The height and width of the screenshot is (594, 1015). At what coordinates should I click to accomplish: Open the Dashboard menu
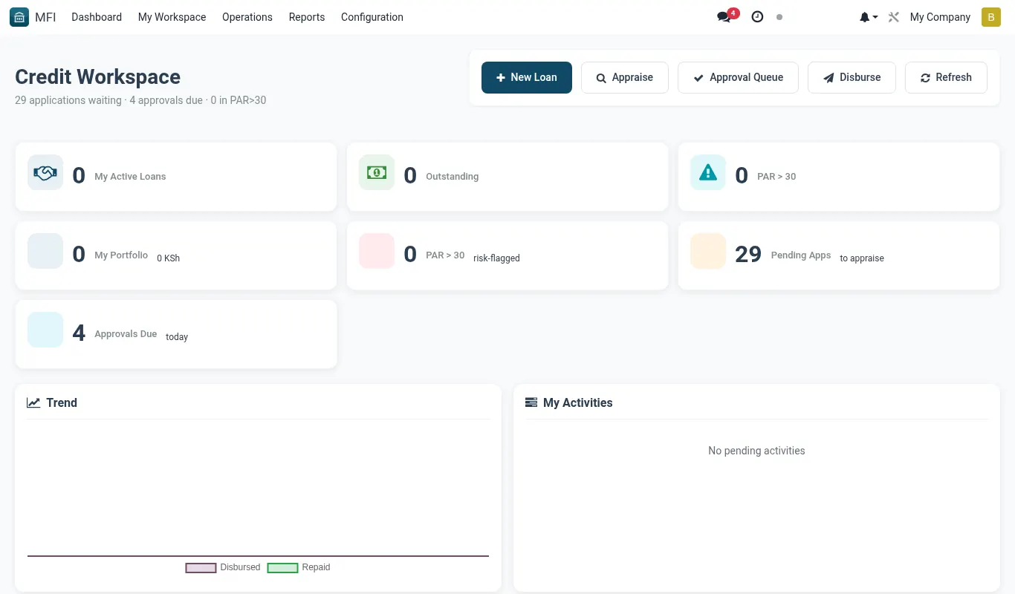click(97, 17)
